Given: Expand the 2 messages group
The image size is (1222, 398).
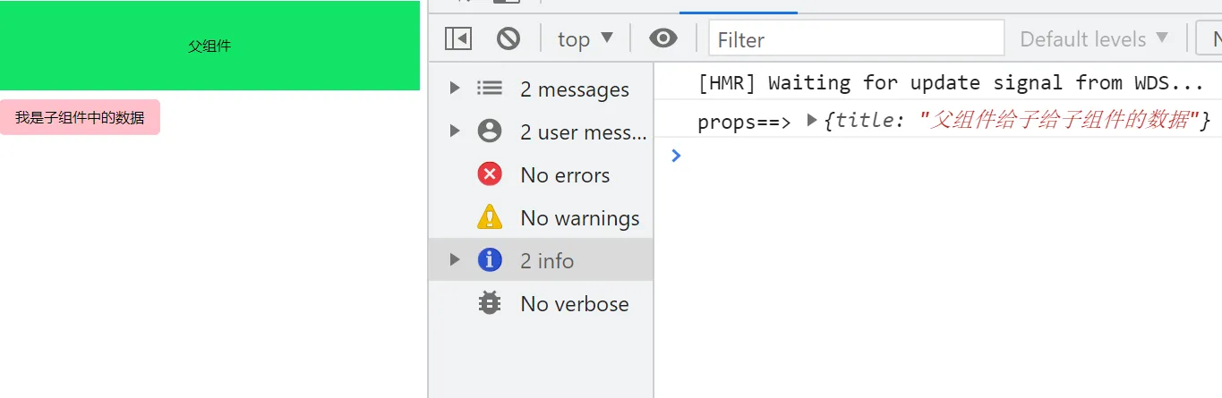Looking at the screenshot, I should tap(455, 88).
